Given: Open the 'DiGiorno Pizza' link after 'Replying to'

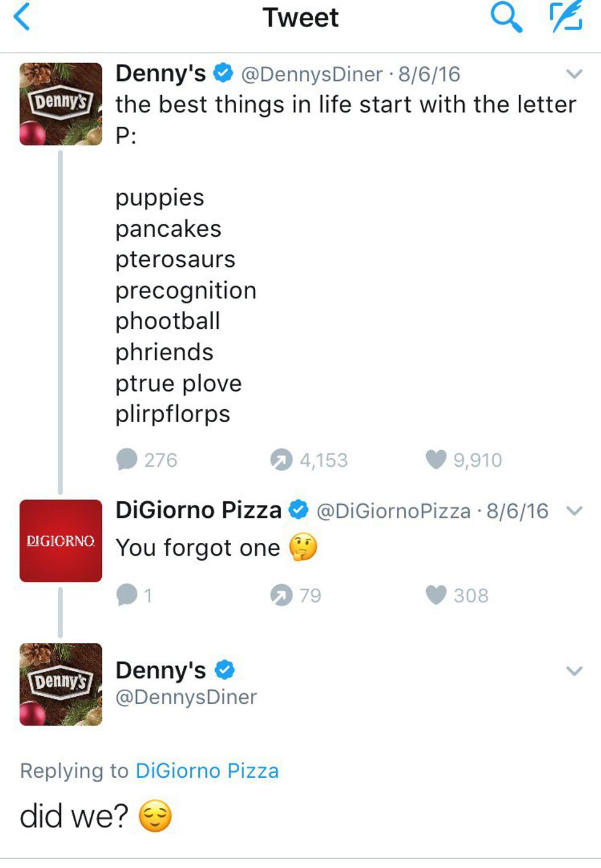Looking at the screenshot, I should pos(207,770).
